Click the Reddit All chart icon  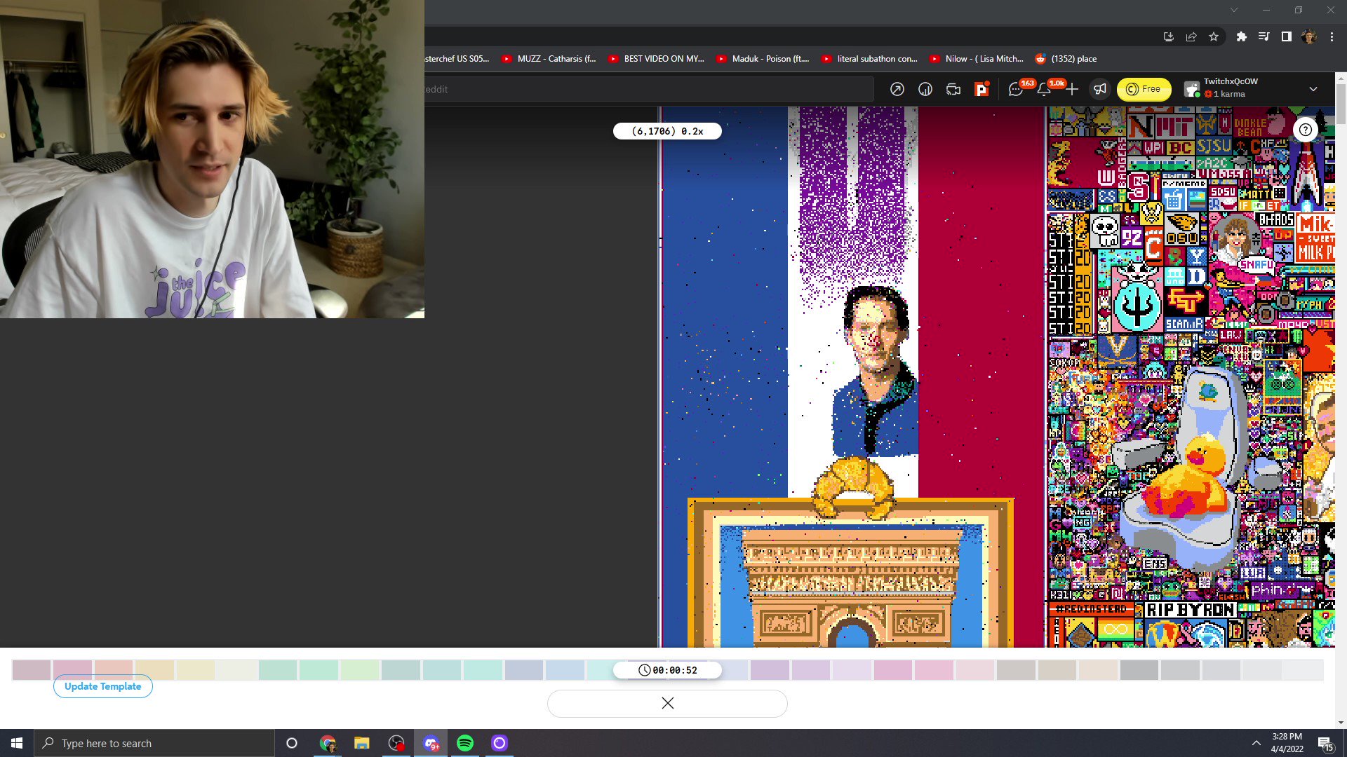click(x=925, y=89)
